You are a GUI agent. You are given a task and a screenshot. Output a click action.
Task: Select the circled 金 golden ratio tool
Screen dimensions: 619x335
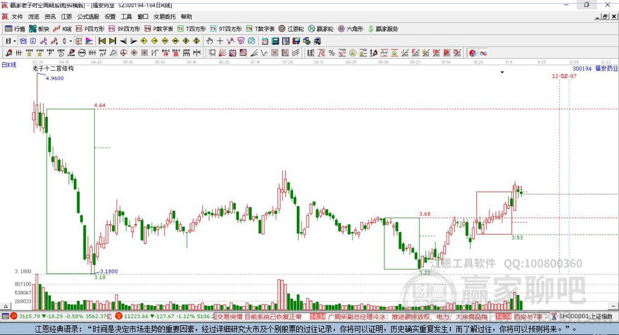pos(352,53)
